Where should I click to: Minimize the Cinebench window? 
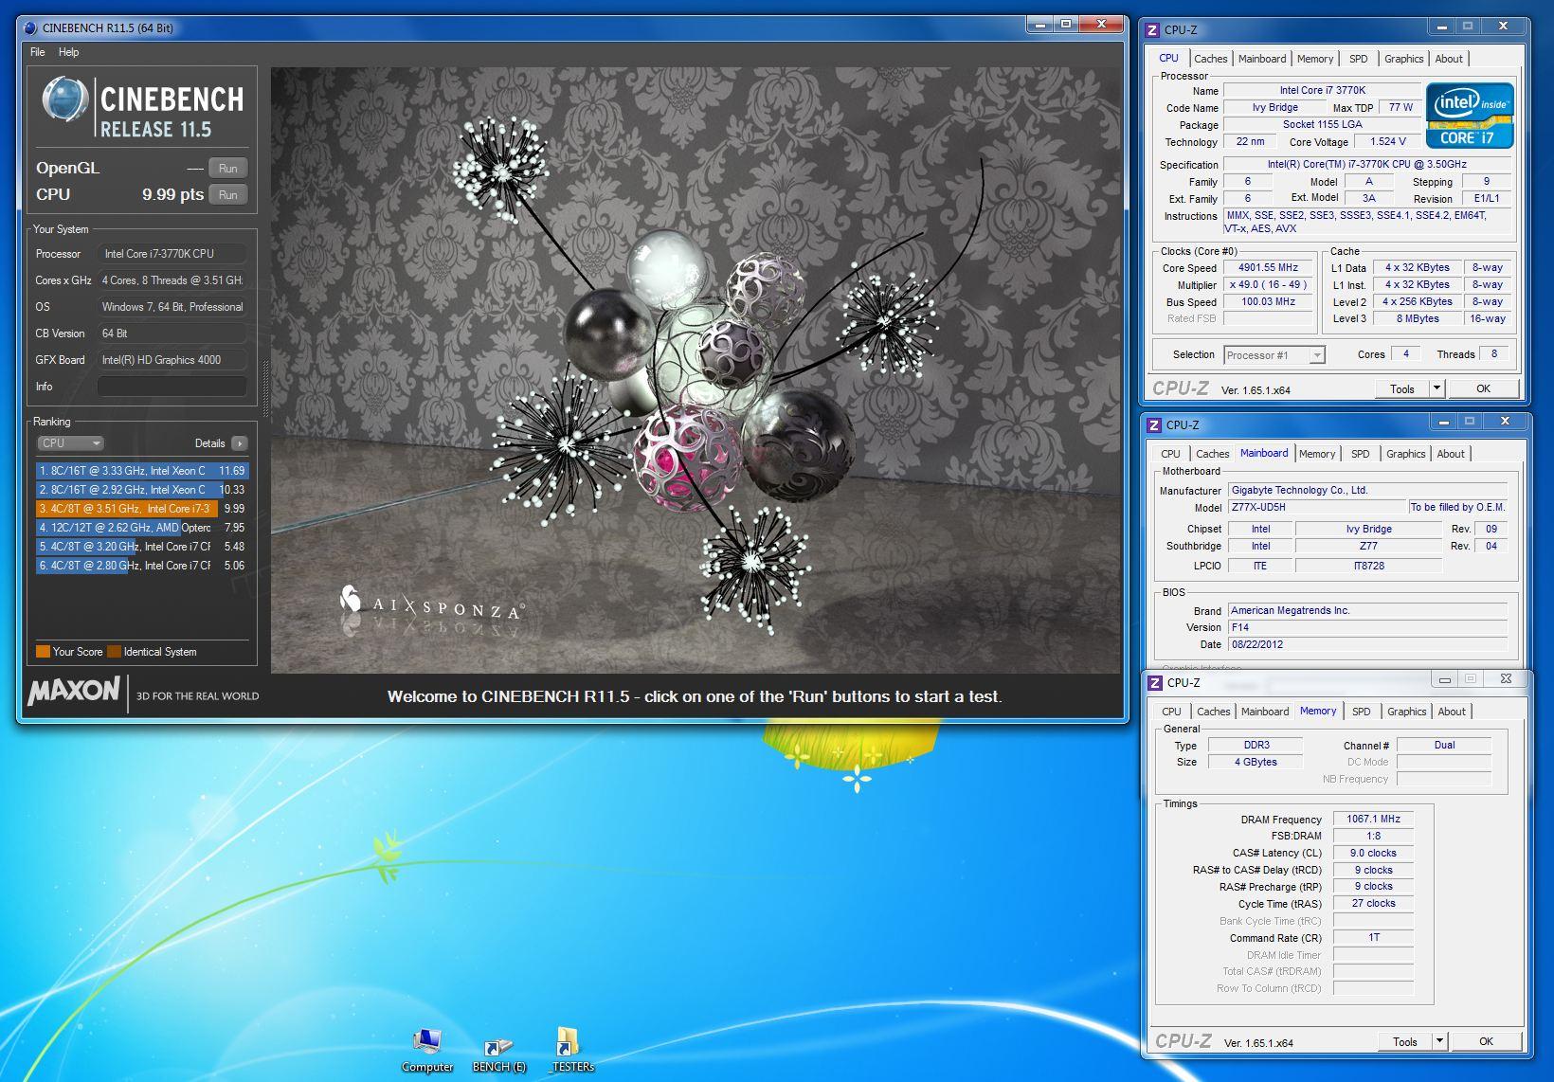tap(1040, 25)
